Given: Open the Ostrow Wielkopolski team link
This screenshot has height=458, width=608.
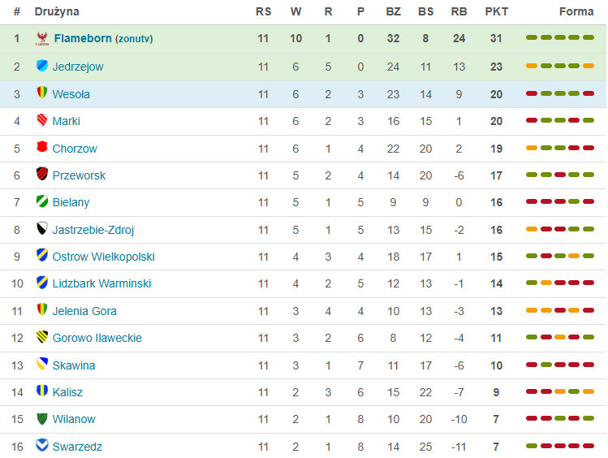Looking at the screenshot, I should [103, 257].
